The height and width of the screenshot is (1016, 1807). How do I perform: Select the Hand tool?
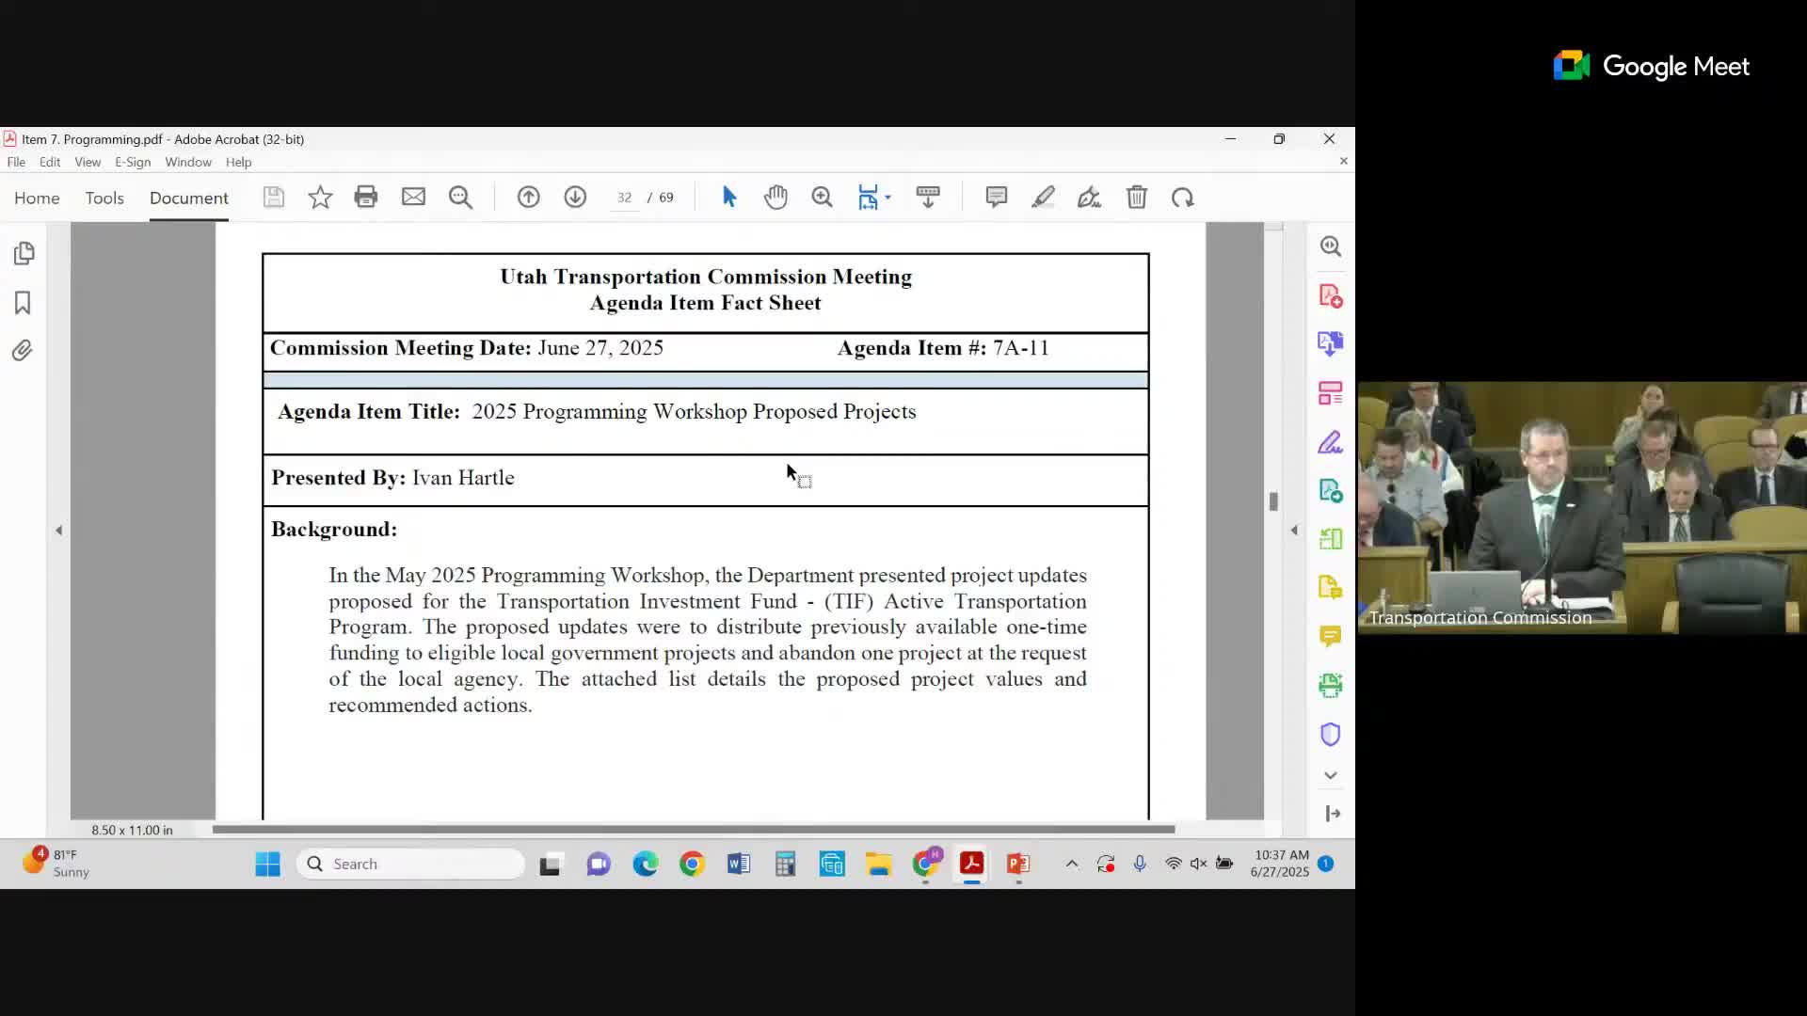click(776, 197)
